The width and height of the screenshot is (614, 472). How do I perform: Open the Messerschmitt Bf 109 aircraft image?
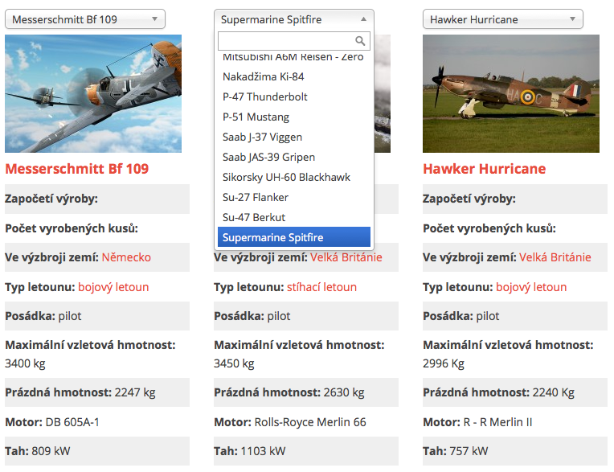(x=93, y=93)
